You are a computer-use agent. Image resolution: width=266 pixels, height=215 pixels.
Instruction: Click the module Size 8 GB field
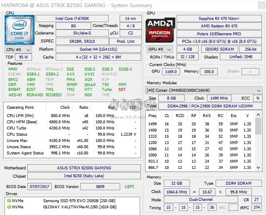click(171, 98)
